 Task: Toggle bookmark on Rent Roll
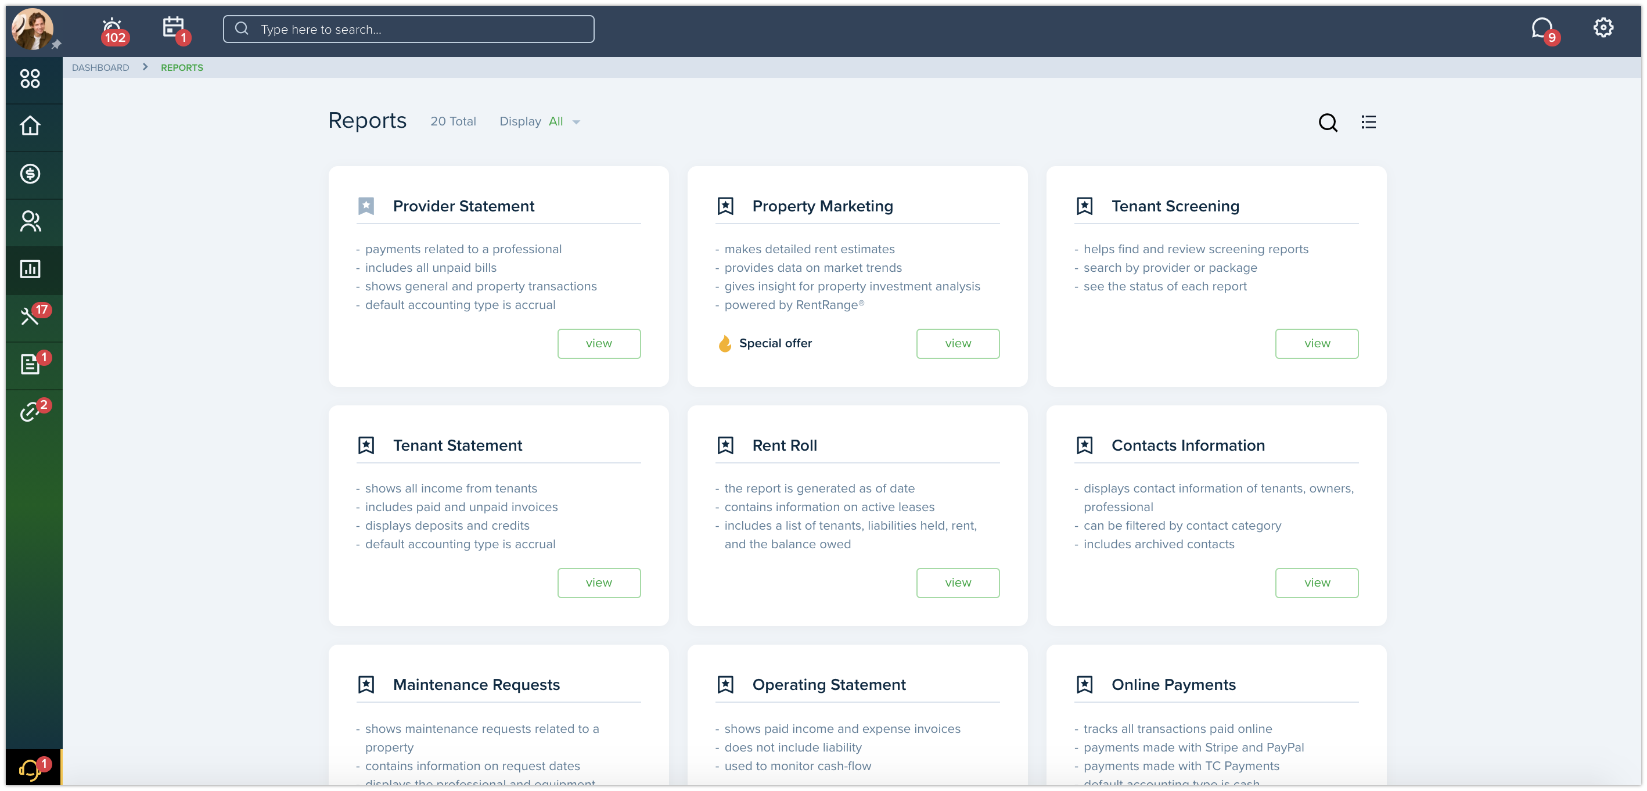(x=726, y=445)
